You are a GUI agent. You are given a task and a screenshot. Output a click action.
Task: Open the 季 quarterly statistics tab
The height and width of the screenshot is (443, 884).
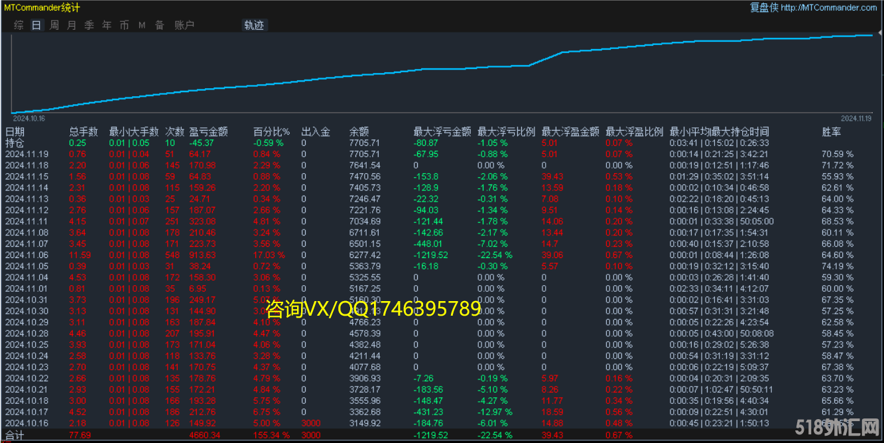click(x=89, y=25)
